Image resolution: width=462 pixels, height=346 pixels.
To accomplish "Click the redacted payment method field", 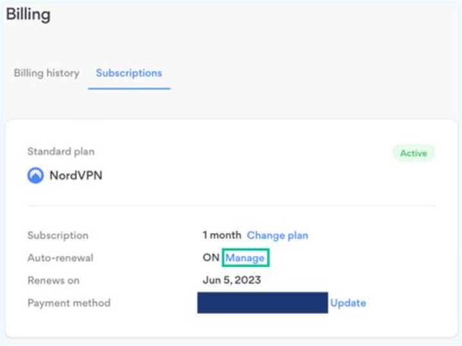I will 262,303.
